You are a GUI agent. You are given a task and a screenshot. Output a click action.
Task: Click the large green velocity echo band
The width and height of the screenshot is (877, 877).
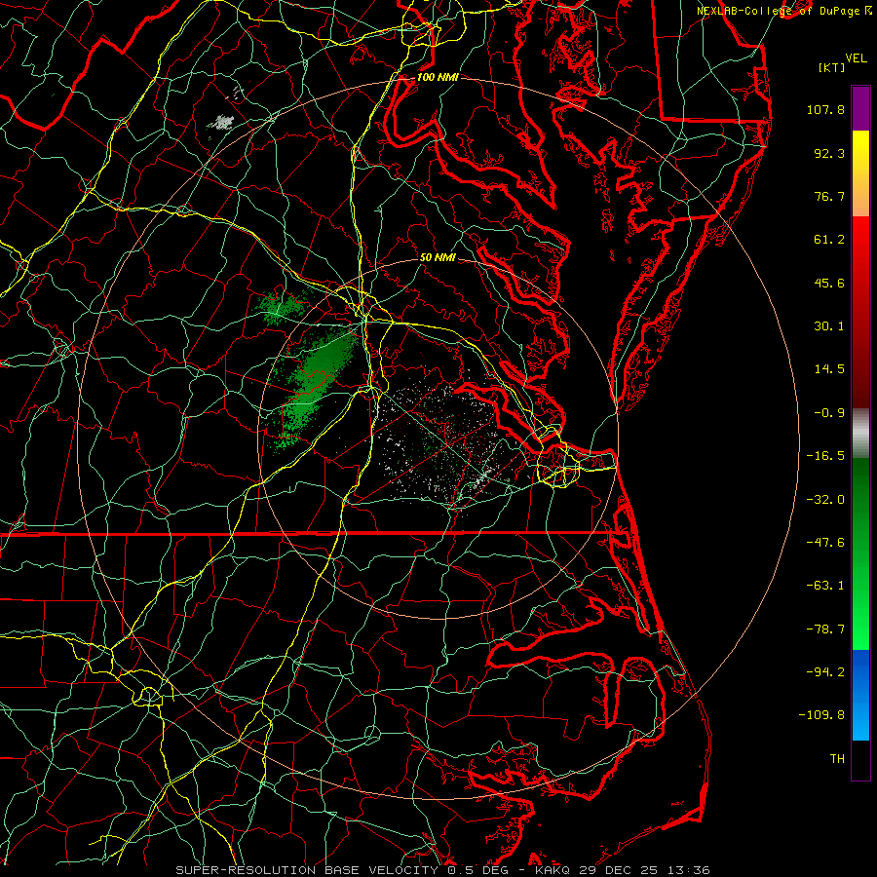317,386
